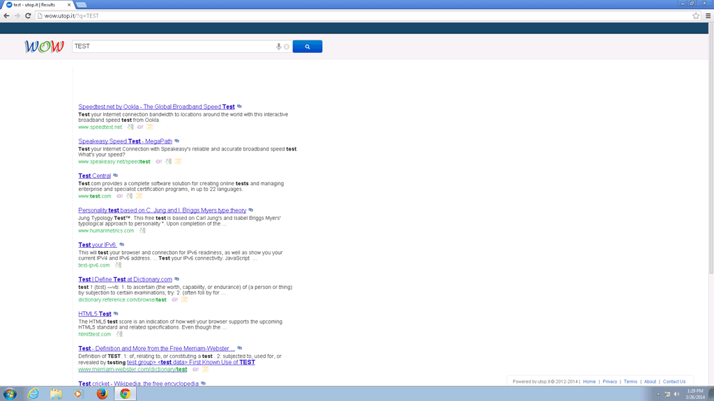Click the volume speaker icon in tray
This screenshot has height=401, width=714.
click(676, 394)
